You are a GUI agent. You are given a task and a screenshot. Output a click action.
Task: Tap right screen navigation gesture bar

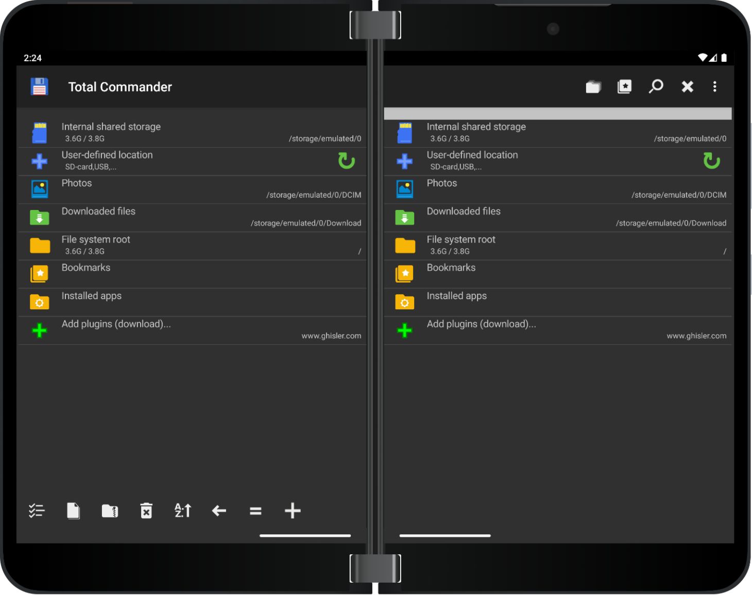click(445, 536)
